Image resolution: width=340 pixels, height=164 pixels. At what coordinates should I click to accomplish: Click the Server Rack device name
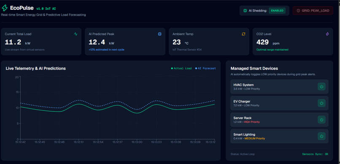243,118
